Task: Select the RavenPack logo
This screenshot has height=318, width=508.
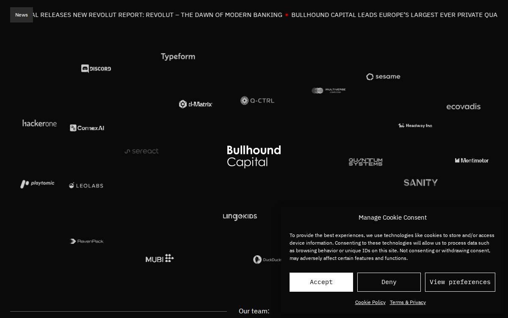Action: click(x=87, y=241)
